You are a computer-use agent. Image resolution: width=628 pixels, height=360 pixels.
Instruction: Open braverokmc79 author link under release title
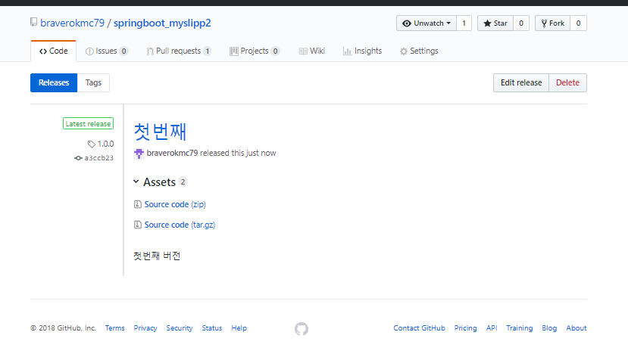click(x=172, y=154)
